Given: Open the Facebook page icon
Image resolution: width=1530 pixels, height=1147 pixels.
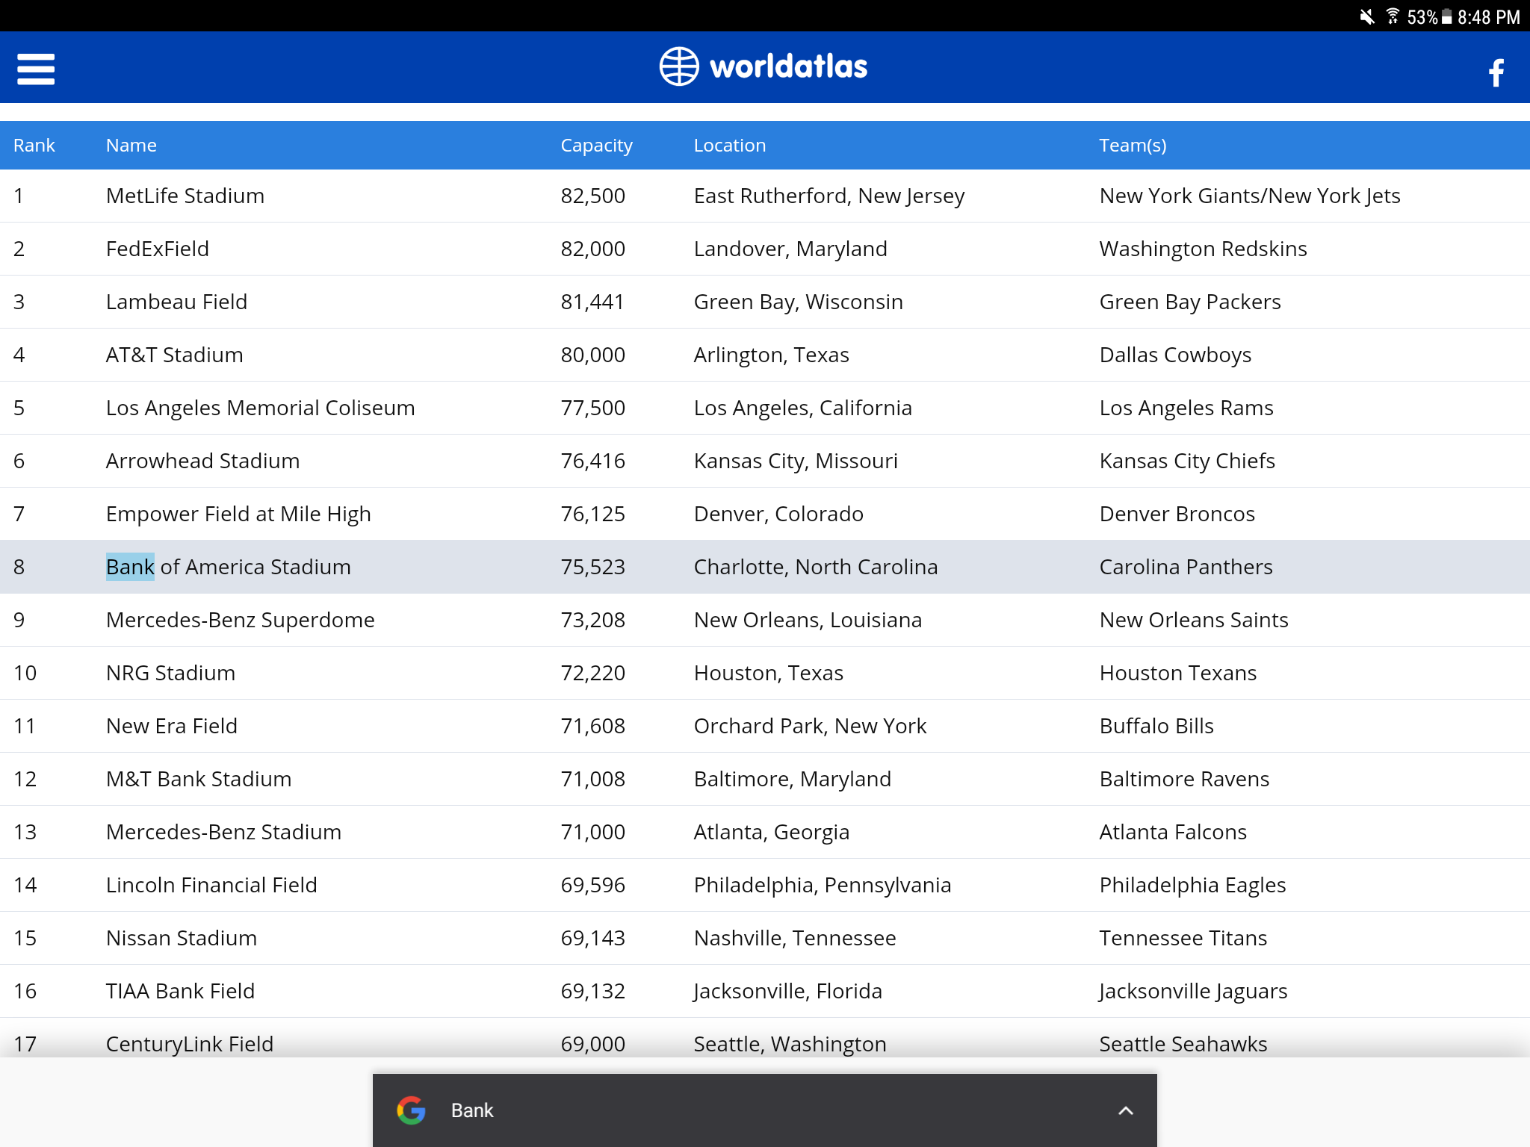Looking at the screenshot, I should click(1496, 72).
